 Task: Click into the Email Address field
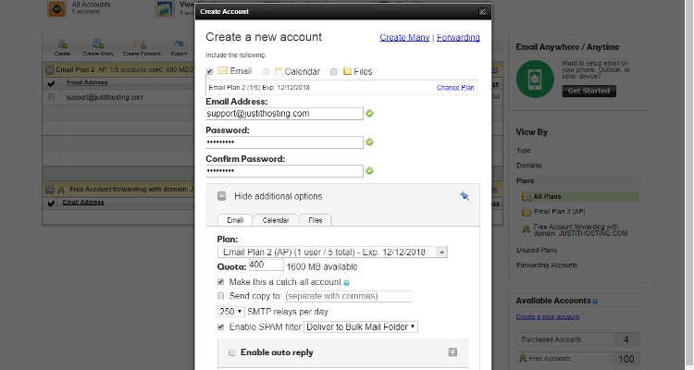click(x=285, y=113)
